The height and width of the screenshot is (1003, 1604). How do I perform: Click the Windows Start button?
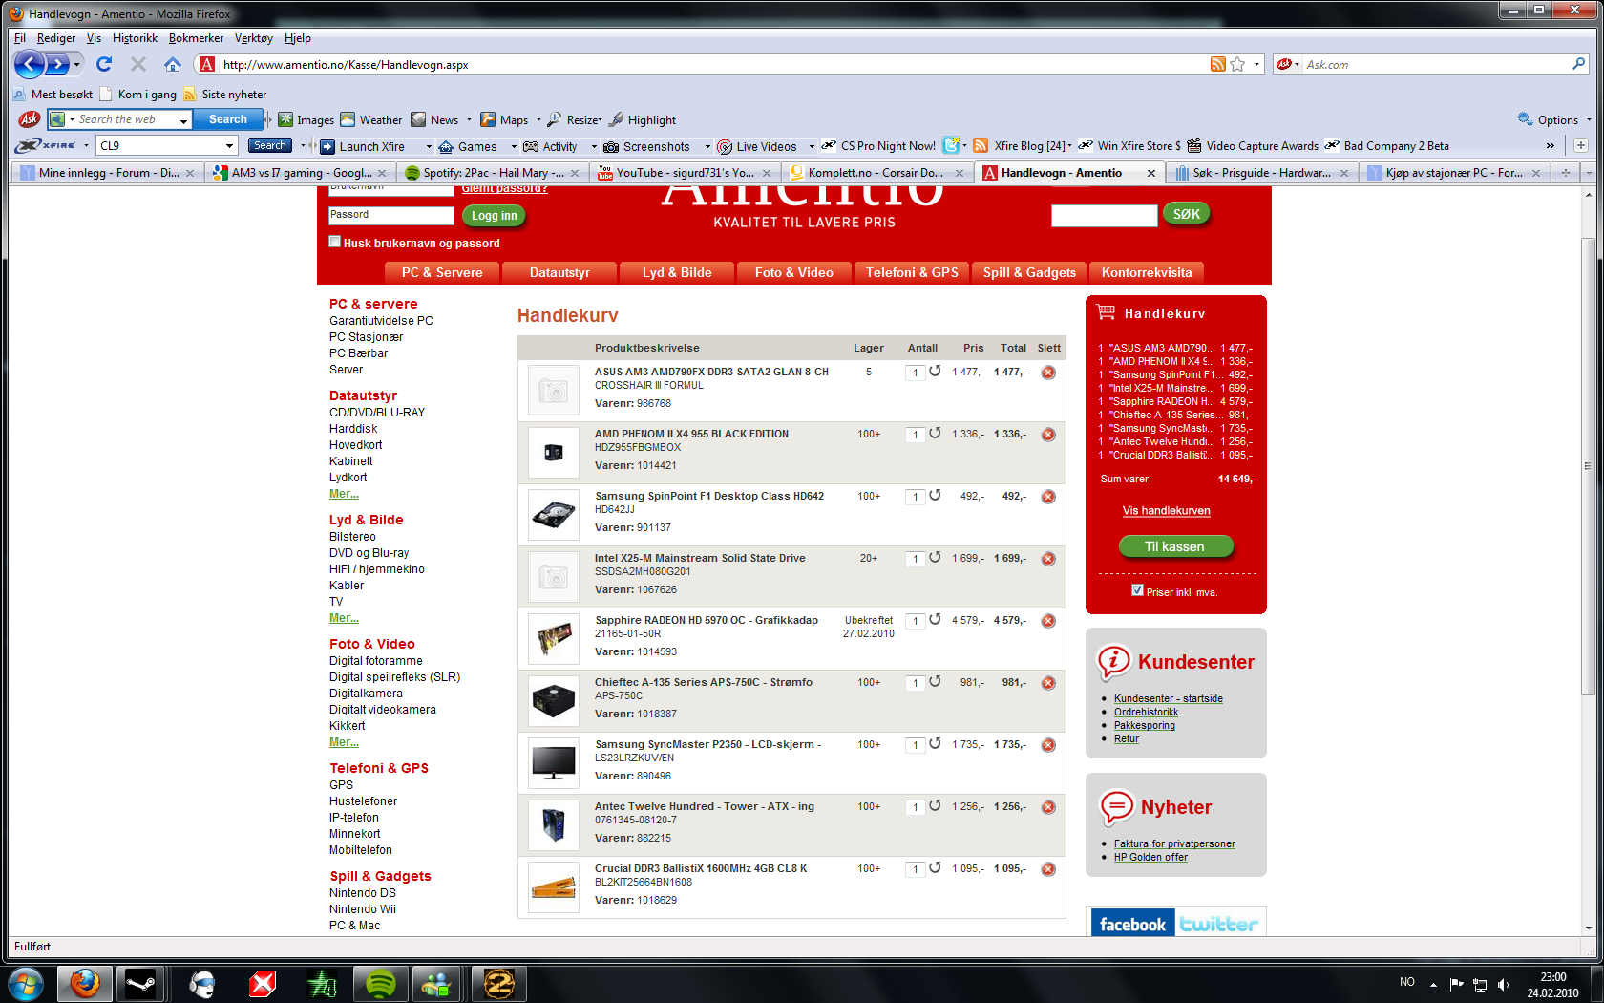click(26, 983)
